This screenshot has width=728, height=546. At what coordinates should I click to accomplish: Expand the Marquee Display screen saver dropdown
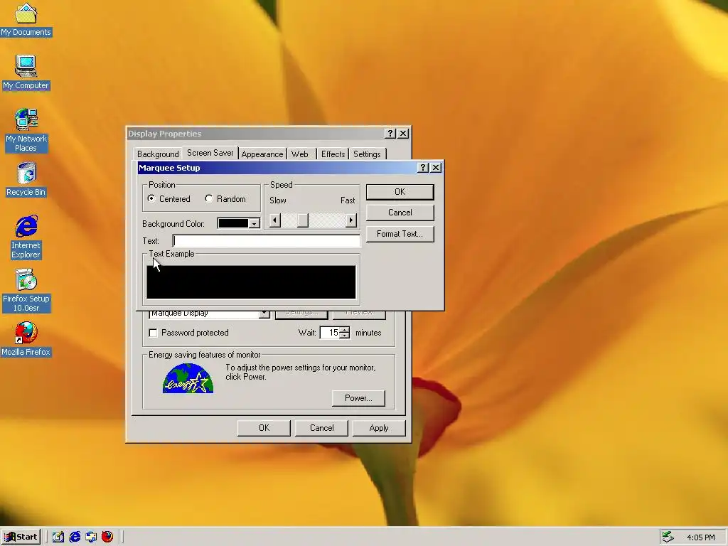(264, 314)
